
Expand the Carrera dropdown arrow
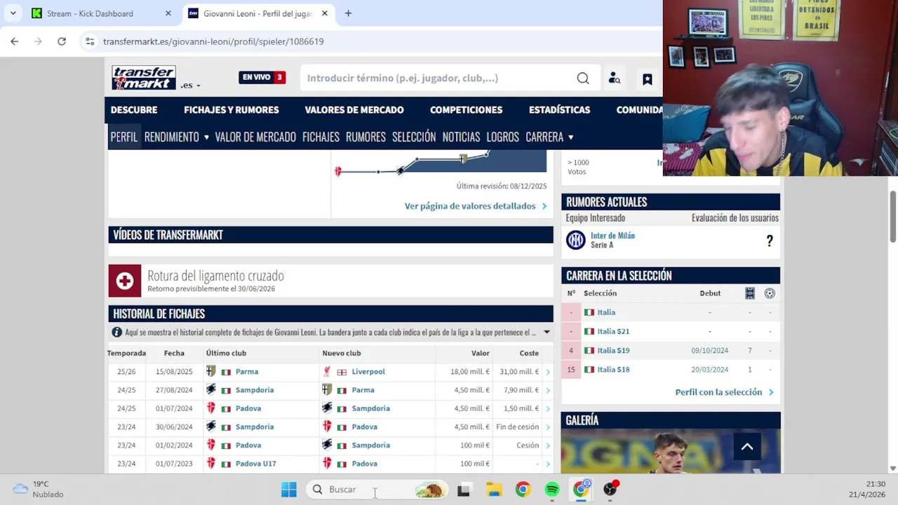[570, 137]
